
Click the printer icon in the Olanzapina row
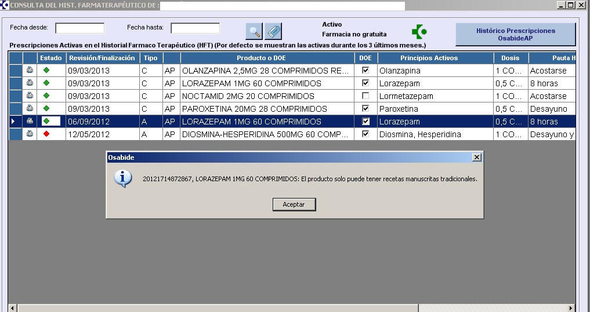30,70
